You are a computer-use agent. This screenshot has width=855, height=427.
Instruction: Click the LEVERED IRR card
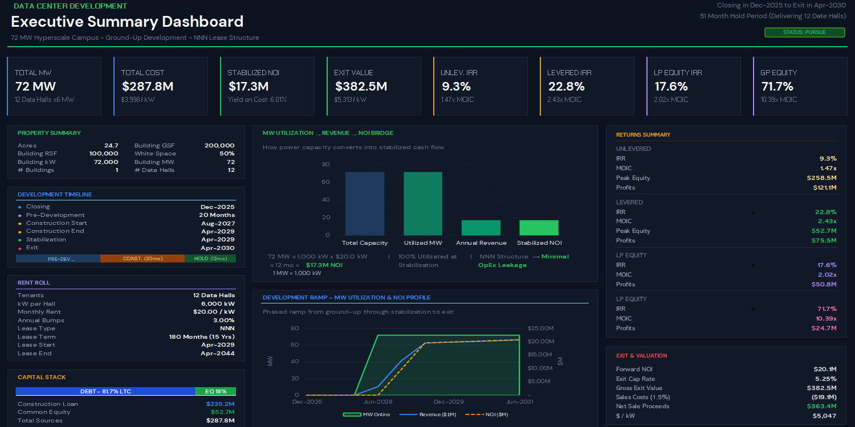pos(587,86)
